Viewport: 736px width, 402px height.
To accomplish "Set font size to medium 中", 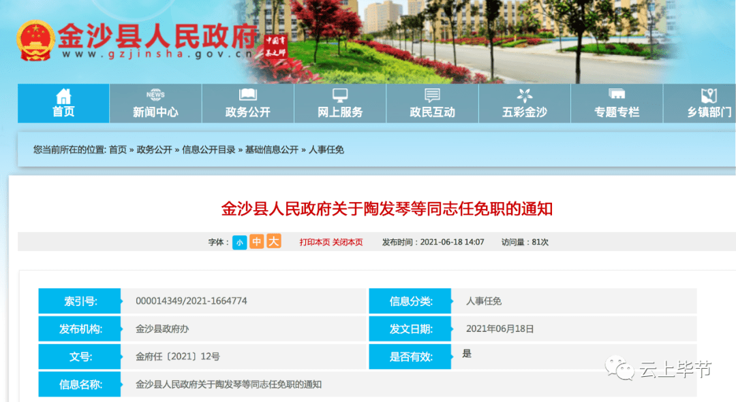I will 256,241.
